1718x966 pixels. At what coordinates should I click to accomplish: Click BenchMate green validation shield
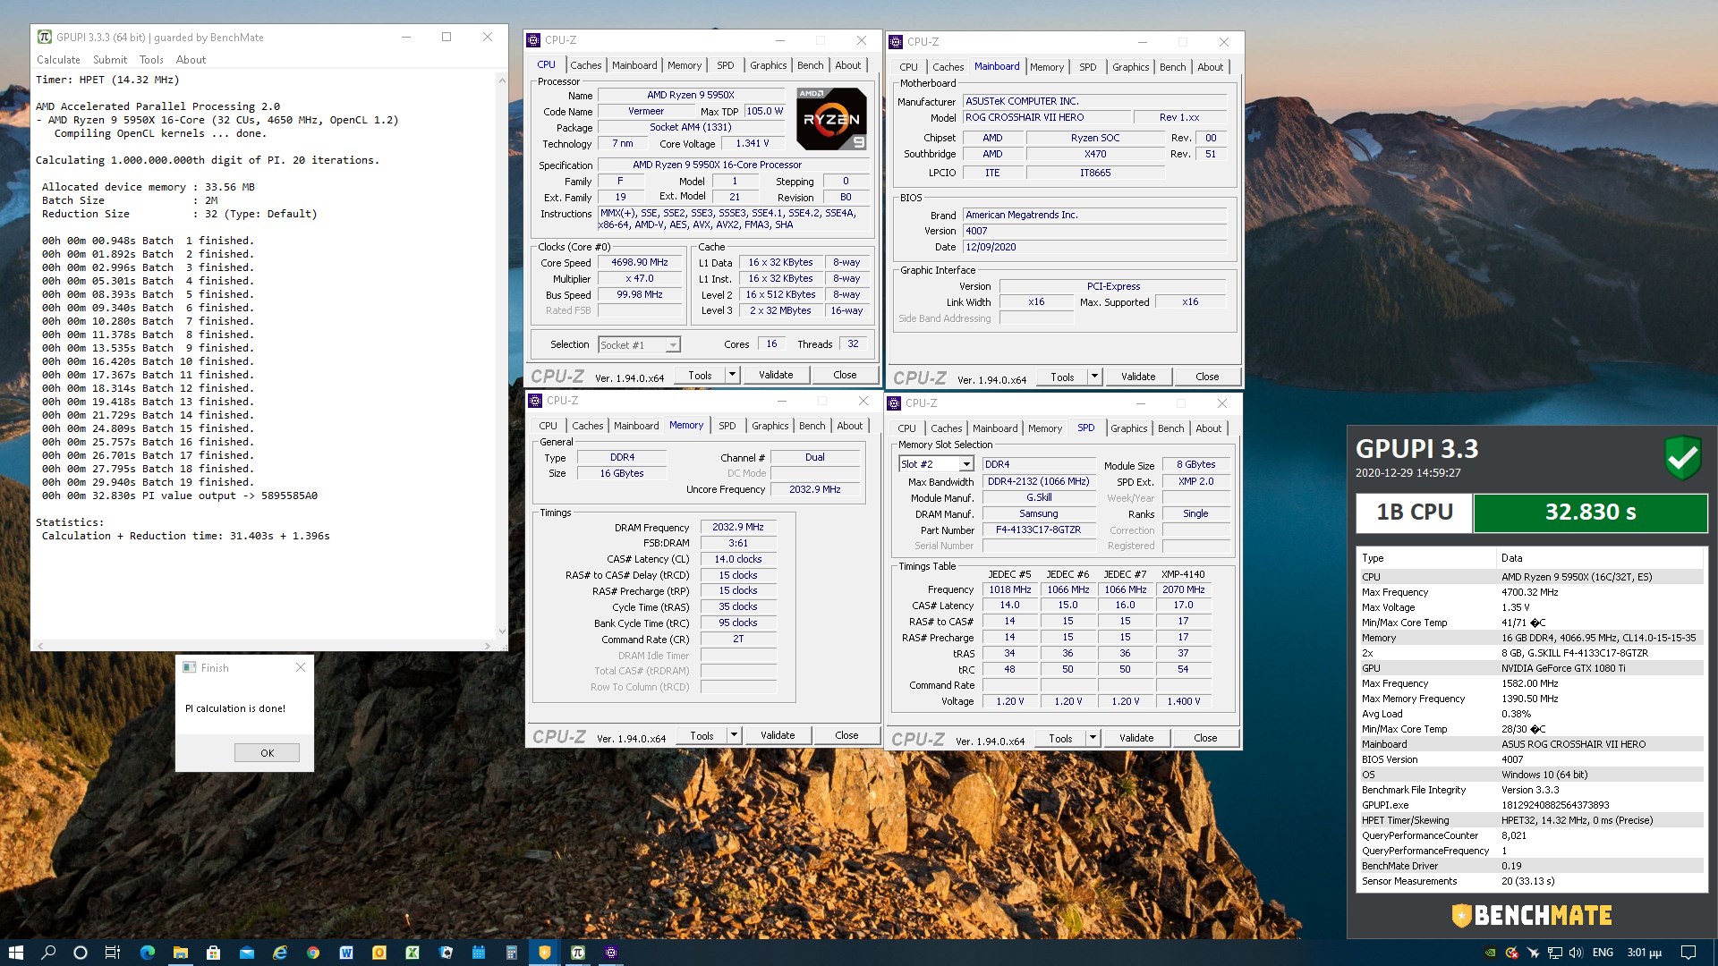click(x=1683, y=457)
